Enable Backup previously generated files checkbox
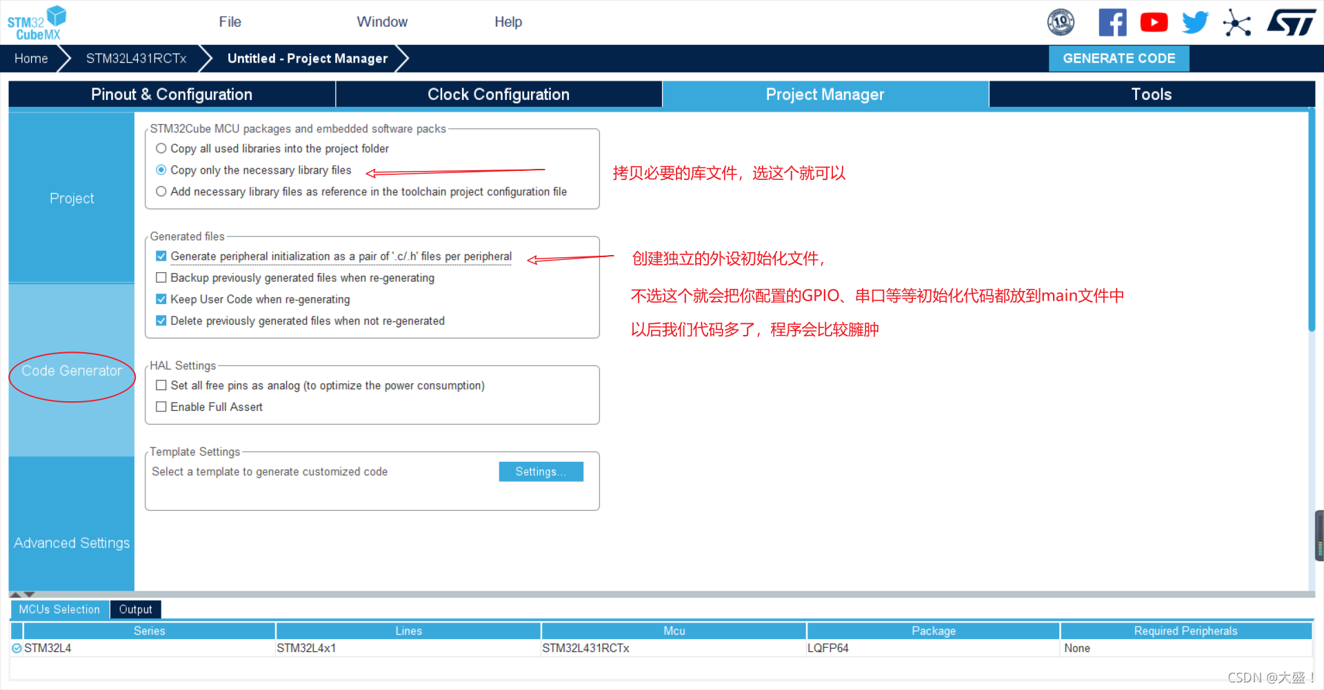The height and width of the screenshot is (690, 1324). coord(161,277)
